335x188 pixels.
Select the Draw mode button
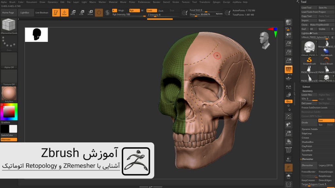64,13
